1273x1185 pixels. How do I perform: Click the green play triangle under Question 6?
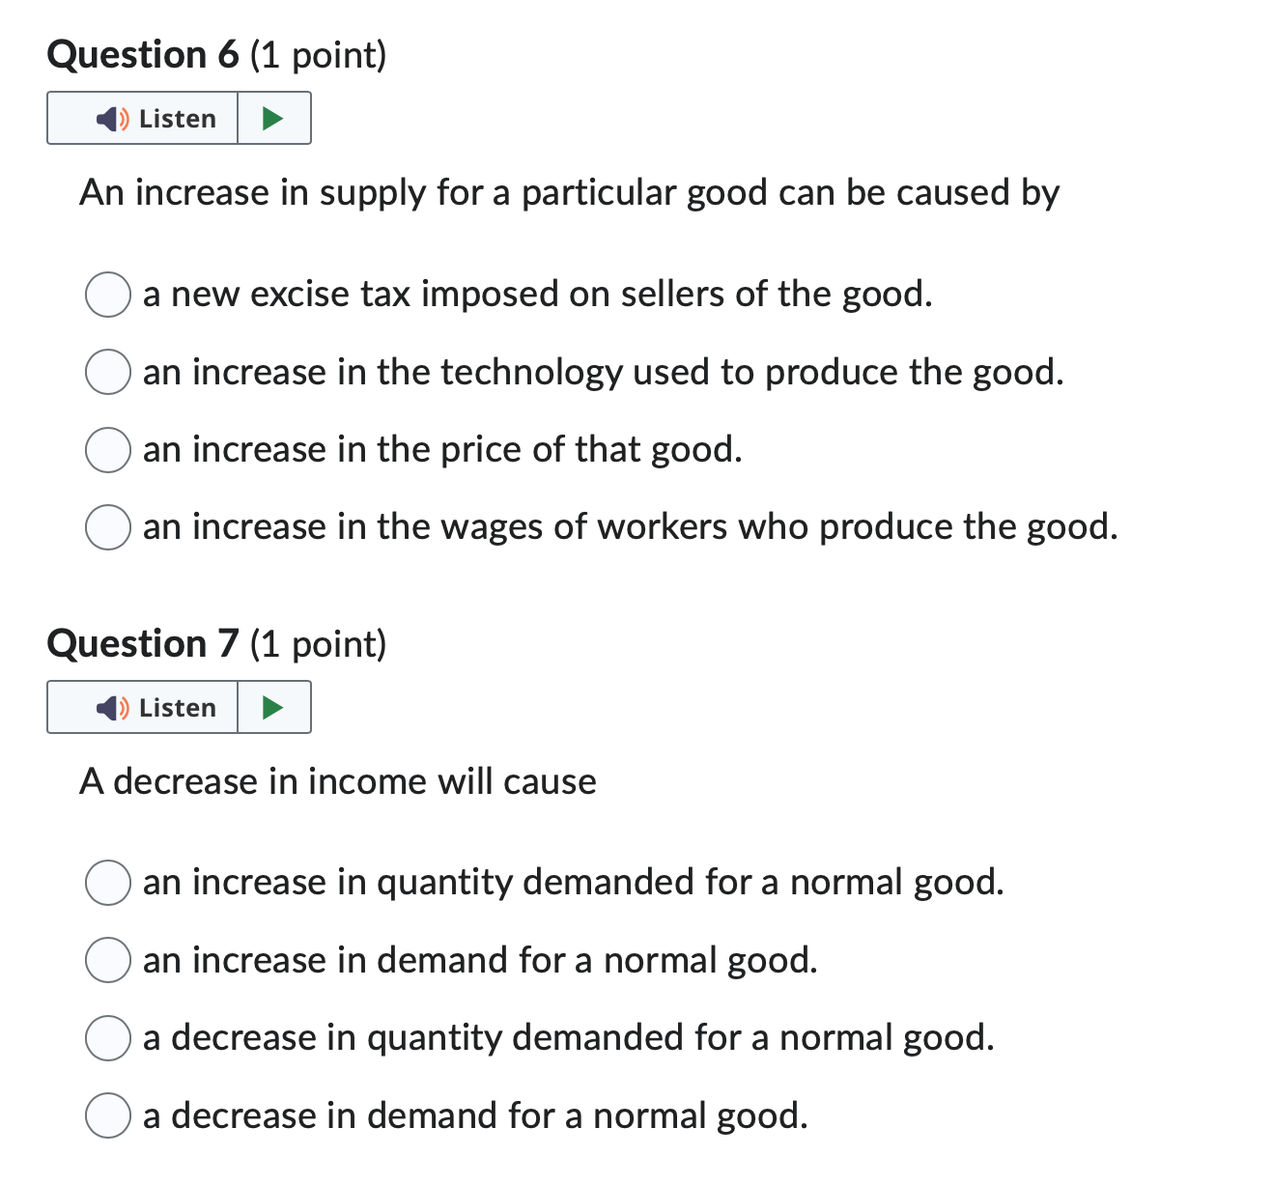[x=273, y=118]
